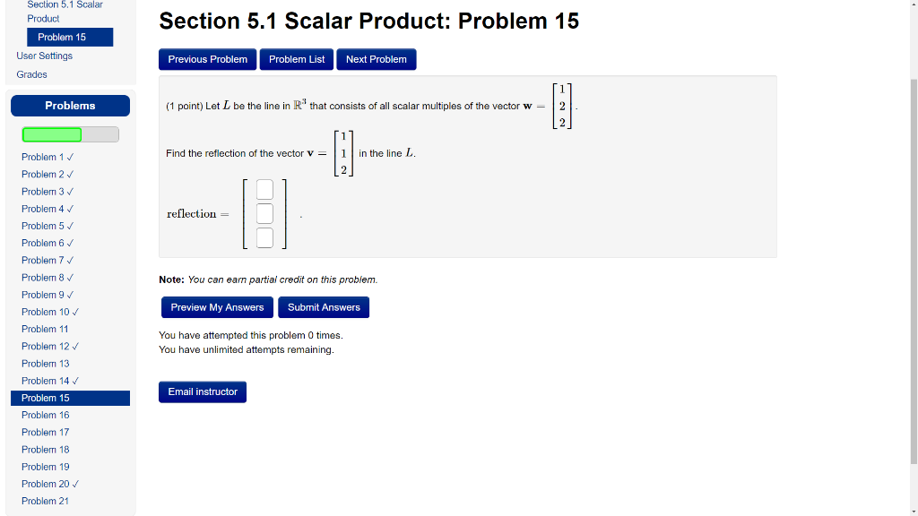This screenshot has width=918, height=516.
Task: Open Problem 11, which is unattempted
Action: 44,329
